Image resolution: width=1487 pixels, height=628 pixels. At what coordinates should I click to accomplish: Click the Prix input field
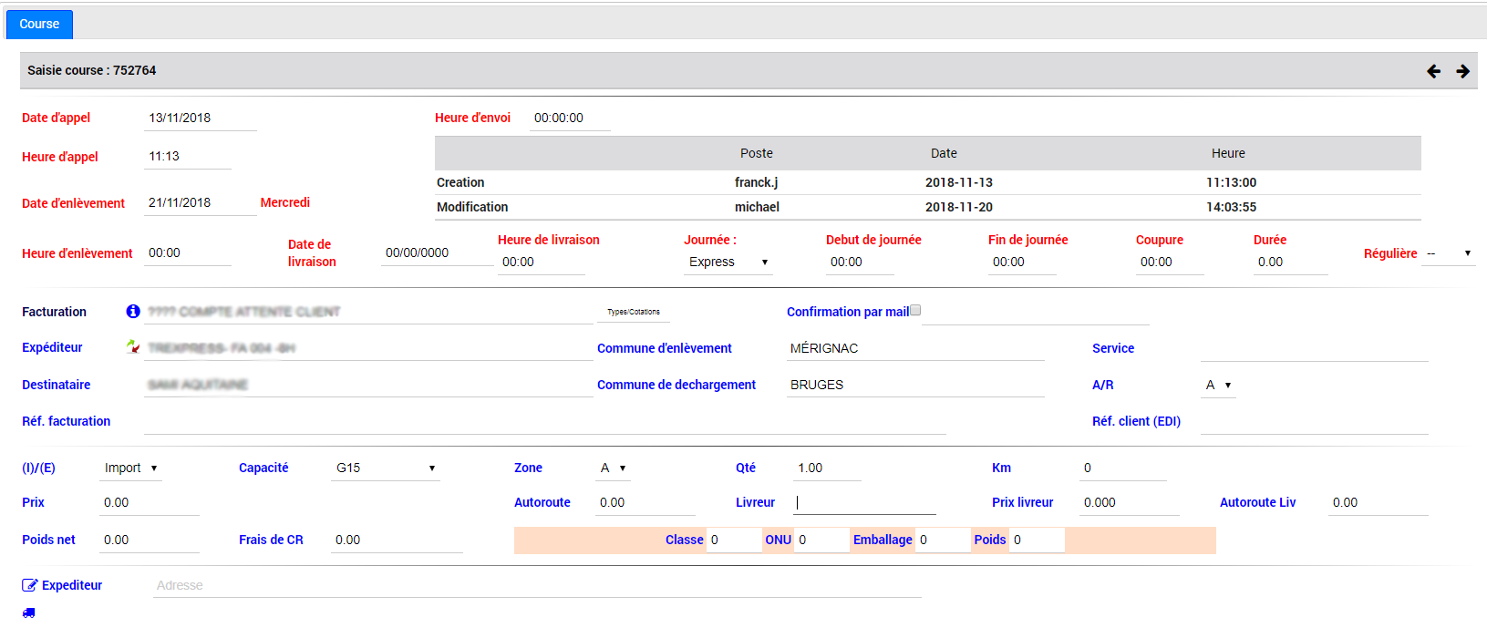[150, 503]
